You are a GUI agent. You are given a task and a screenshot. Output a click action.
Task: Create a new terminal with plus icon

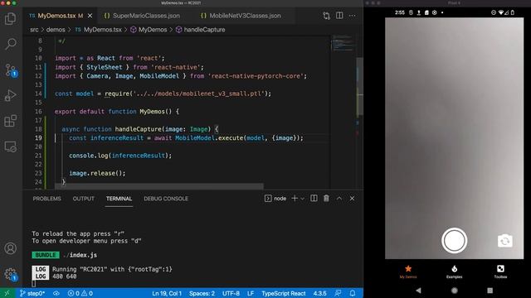pos(295,199)
